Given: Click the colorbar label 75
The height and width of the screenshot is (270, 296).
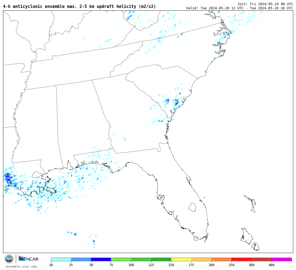Looking at the screenshot, I should coord(111,265).
